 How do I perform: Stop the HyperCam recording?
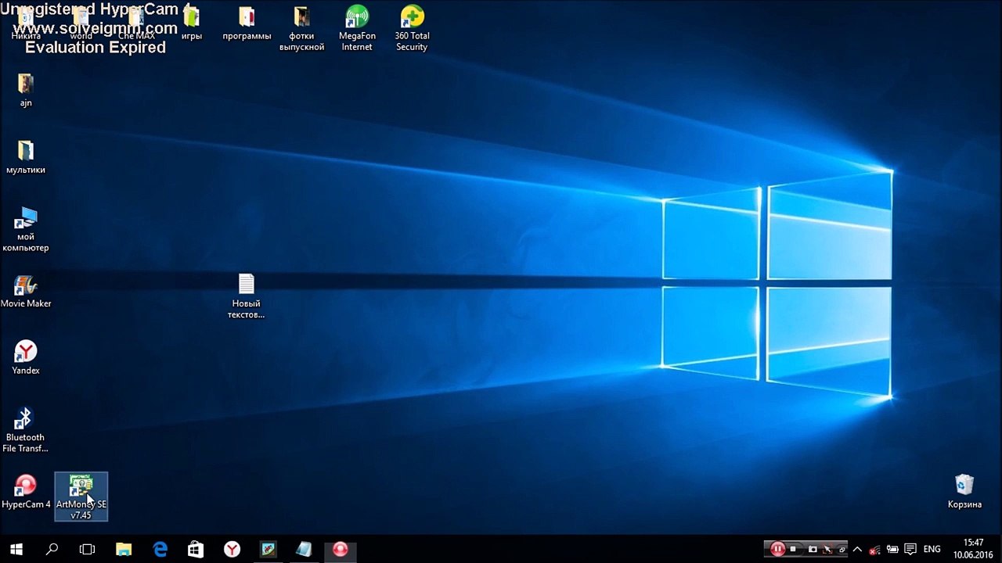click(793, 549)
